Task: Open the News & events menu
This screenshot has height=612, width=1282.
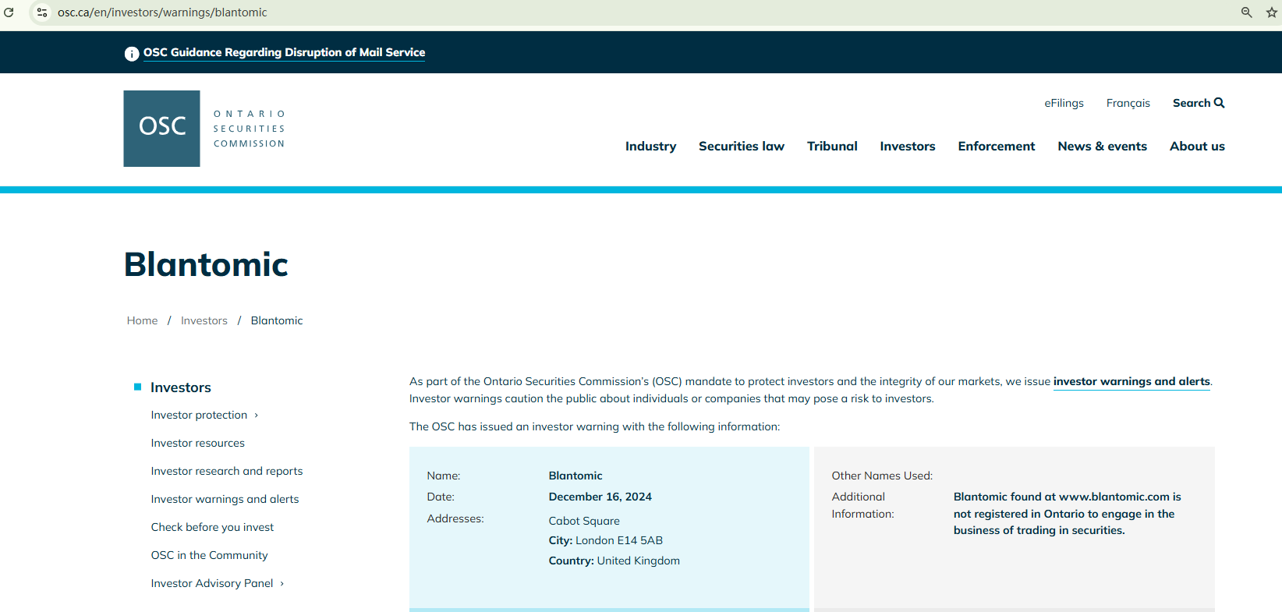Action: (x=1103, y=147)
